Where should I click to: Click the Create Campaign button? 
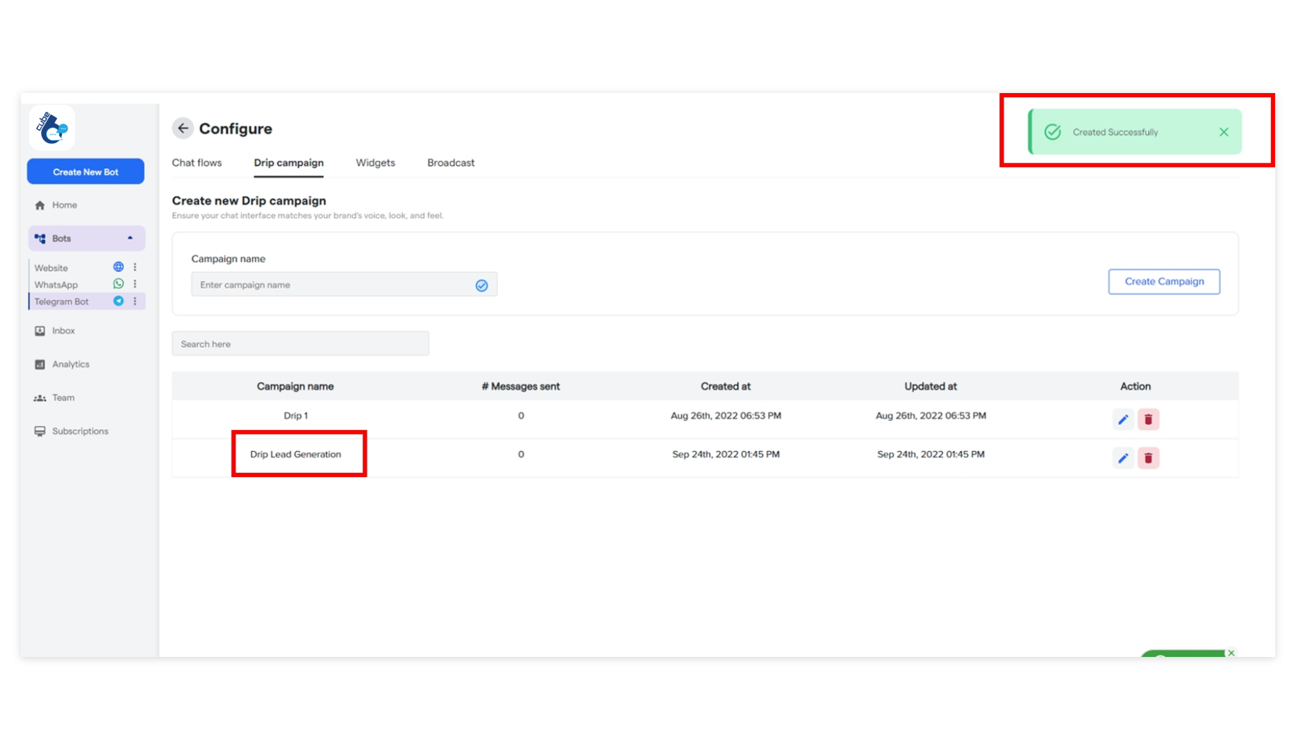point(1164,281)
